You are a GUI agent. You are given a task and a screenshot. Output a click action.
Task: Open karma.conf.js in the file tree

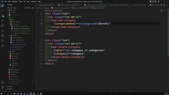(15, 79)
